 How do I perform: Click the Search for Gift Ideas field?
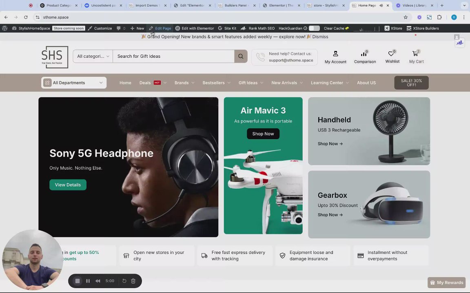click(173, 56)
